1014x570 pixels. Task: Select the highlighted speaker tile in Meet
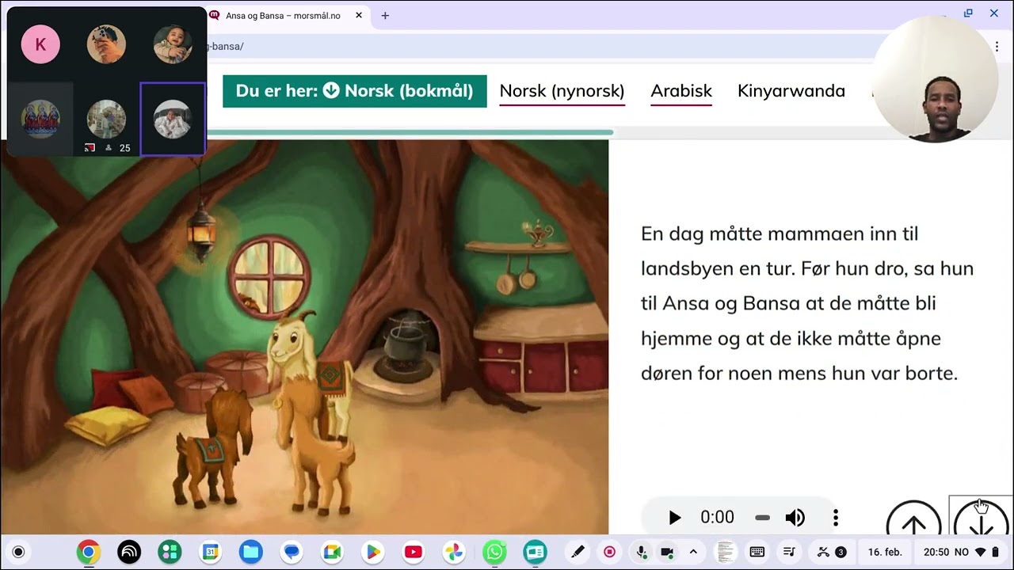coord(173,119)
